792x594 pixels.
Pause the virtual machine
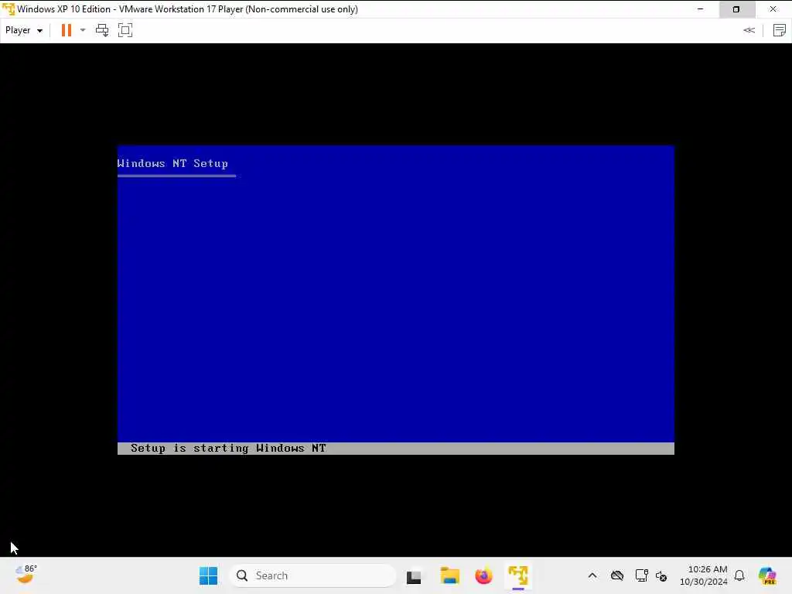tap(67, 30)
